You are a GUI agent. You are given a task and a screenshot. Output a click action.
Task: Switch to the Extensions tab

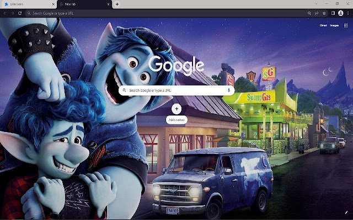point(28,4)
